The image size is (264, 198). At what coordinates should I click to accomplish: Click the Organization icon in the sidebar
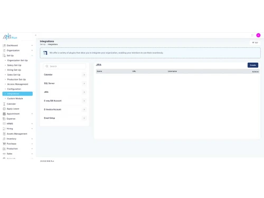pyautogui.click(x=4, y=51)
